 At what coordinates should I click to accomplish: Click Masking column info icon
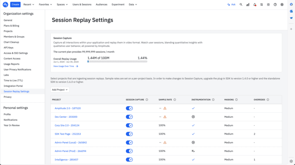coord(236,100)
